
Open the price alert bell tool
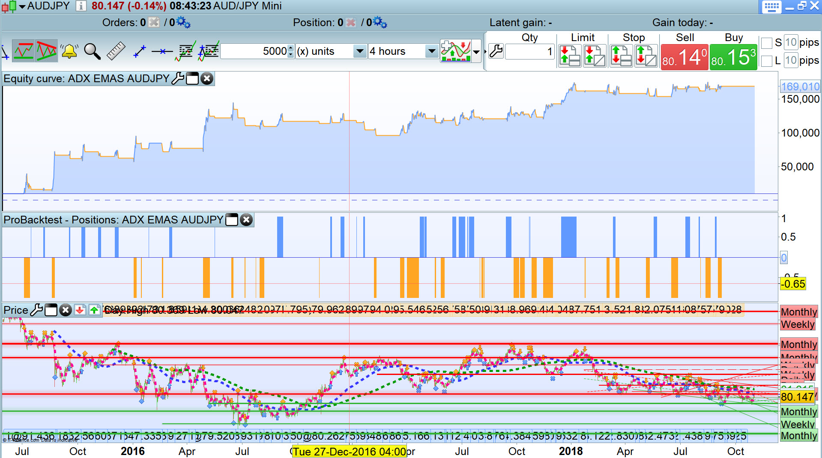click(69, 51)
